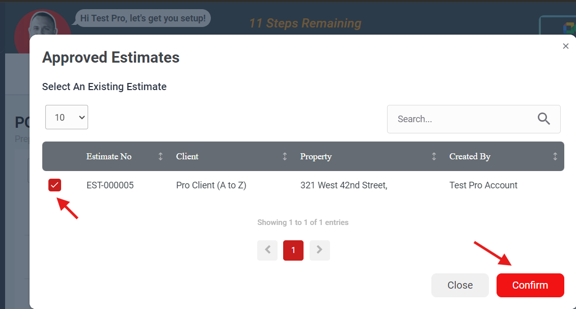Sort the table by the Property column arrows

click(x=434, y=156)
